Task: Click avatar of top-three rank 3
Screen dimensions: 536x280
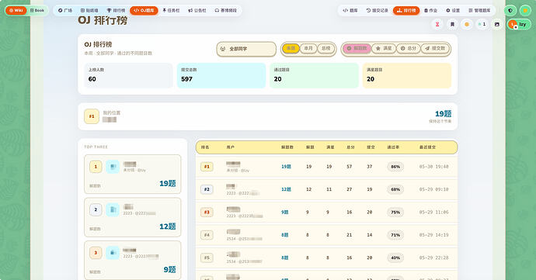Action: point(113,253)
